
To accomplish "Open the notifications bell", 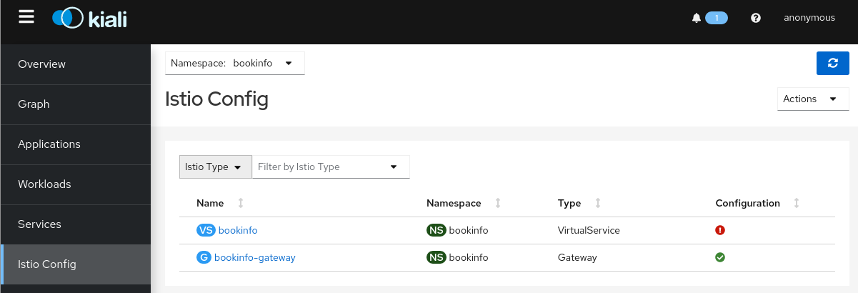I will pyautogui.click(x=697, y=19).
